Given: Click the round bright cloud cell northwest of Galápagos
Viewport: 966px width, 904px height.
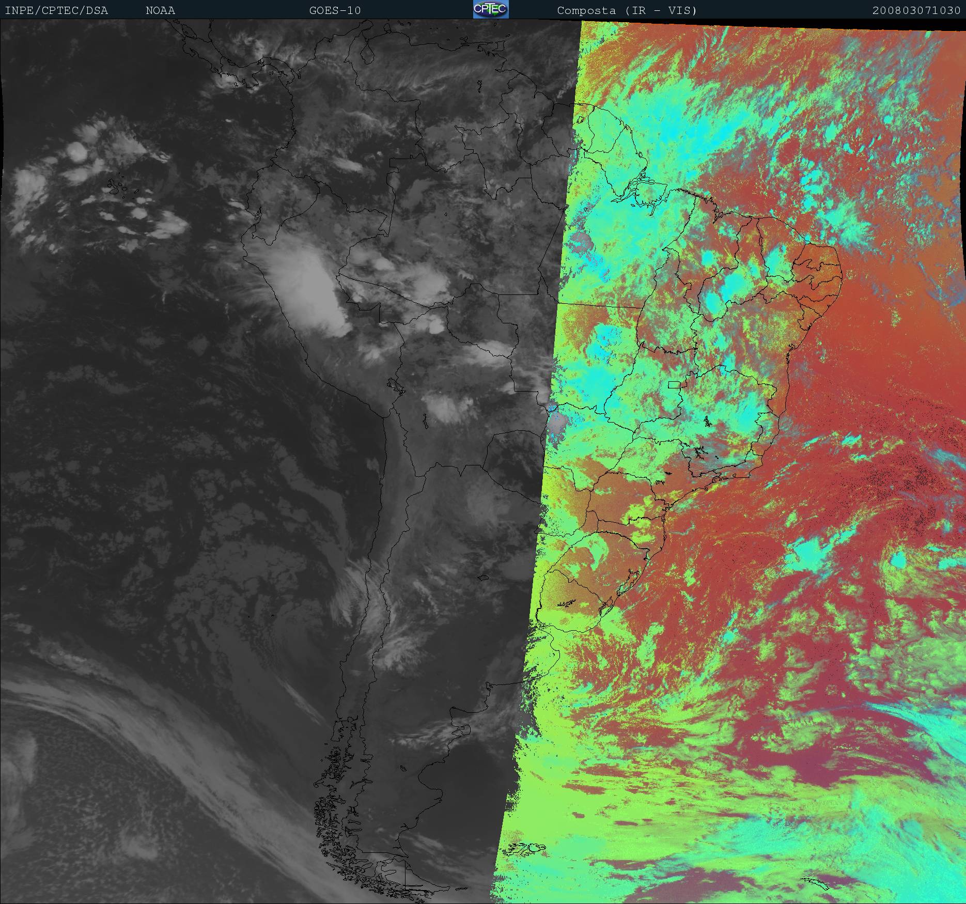Looking at the screenshot, I should [77, 151].
